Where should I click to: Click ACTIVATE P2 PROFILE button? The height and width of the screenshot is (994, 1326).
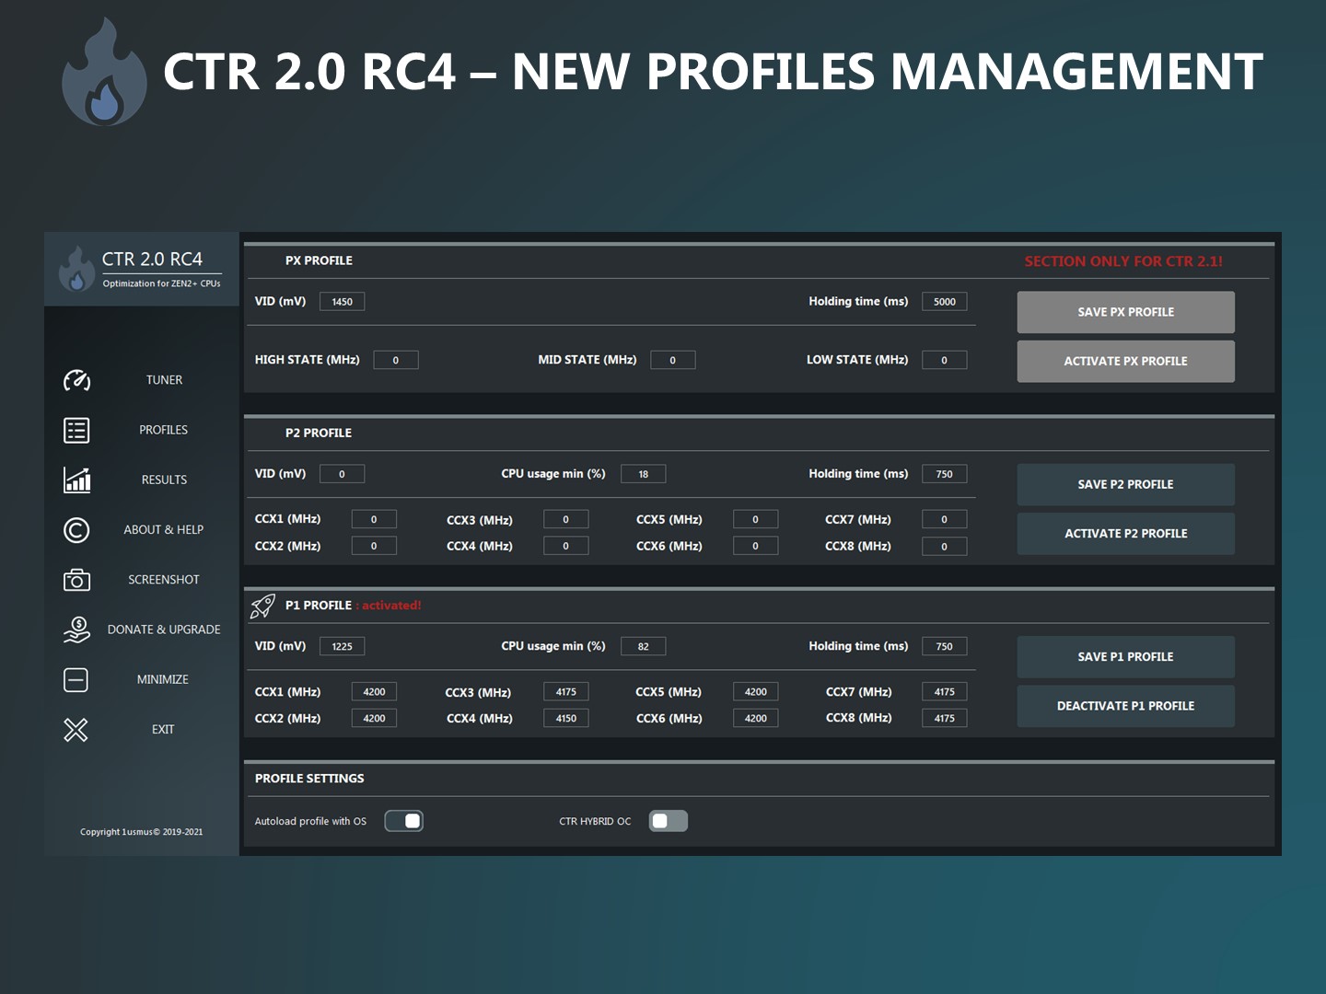tap(1125, 533)
